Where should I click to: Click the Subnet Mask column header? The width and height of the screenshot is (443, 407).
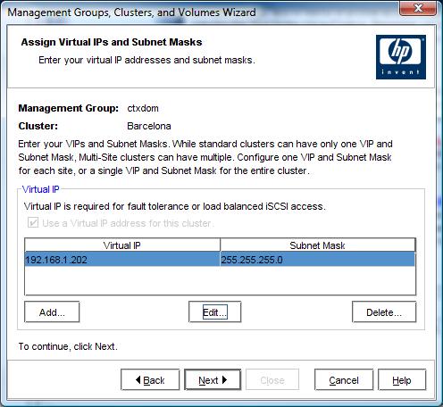coord(318,245)
